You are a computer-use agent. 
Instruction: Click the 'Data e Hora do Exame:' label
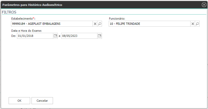27,31
